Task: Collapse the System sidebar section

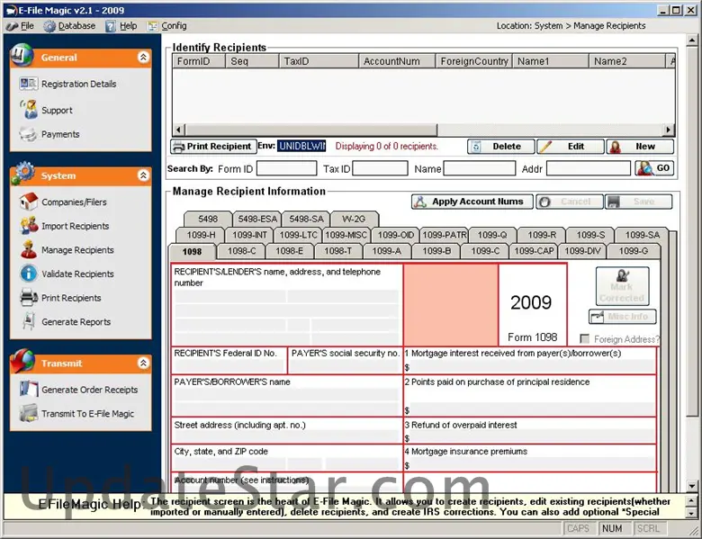Action: coord(143,175)
